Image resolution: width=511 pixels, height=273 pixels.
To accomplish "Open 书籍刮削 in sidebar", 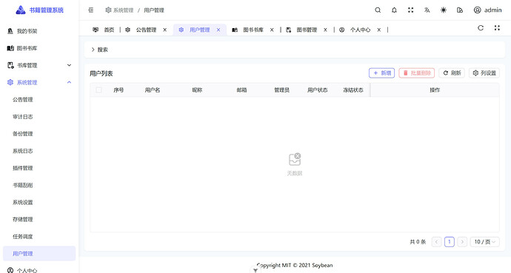I will pyautogui.click(x=39, y=185).
